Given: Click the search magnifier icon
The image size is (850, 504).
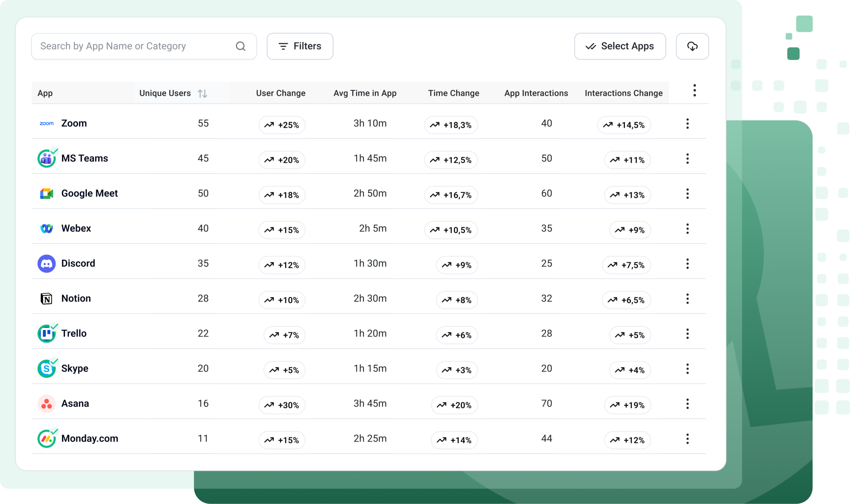Looking at the screenshot, I should tap(241, 46).
